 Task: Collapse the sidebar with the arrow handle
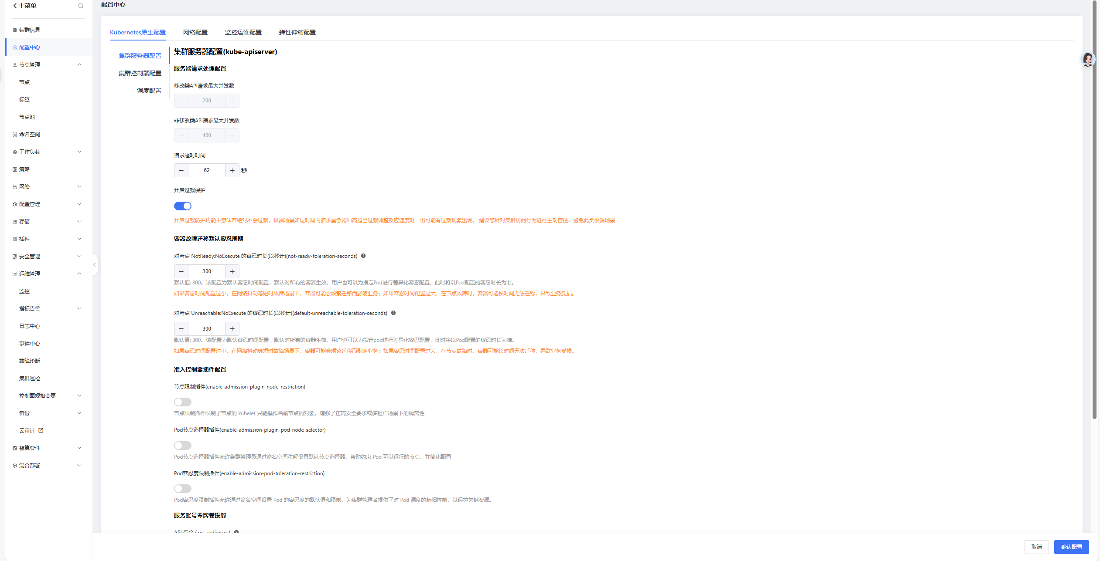[95, 265]
